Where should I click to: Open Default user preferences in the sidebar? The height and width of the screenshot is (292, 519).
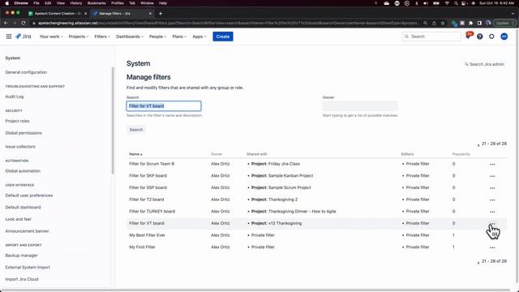coord(29,195)
